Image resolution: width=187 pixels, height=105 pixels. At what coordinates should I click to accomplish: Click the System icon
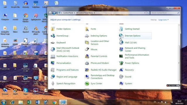click(x=121, y=83)
